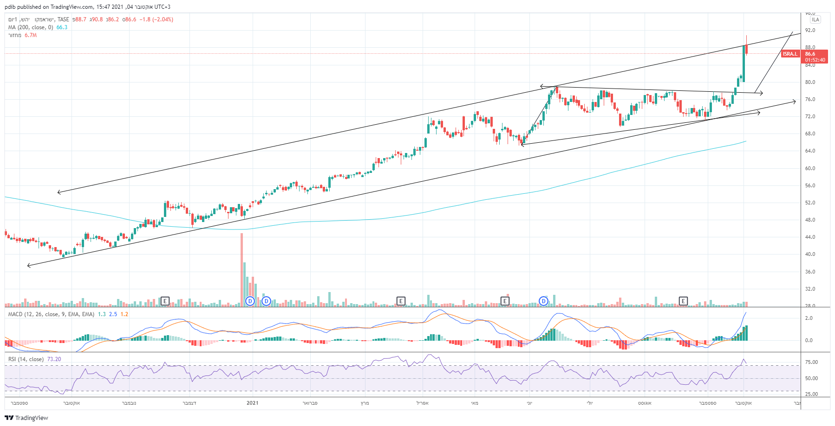Click the 25.00 RSI axis label

point(811,394)
